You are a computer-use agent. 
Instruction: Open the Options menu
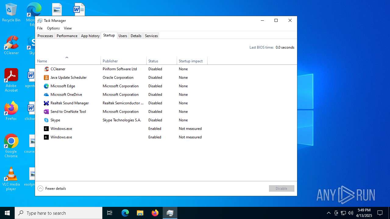pos(53,28)
